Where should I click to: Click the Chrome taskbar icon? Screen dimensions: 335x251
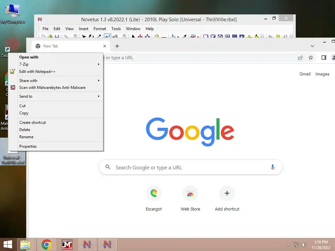click(x=46, y=244)
